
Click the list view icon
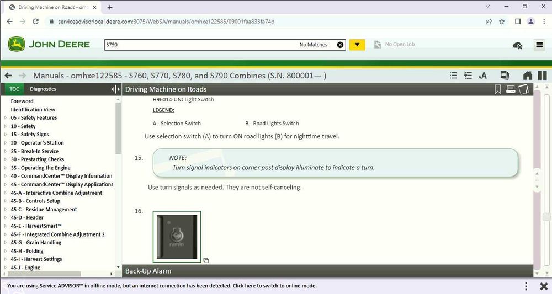453,75
